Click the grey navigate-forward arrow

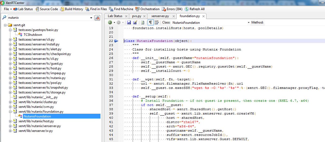[x=119, y=23]
